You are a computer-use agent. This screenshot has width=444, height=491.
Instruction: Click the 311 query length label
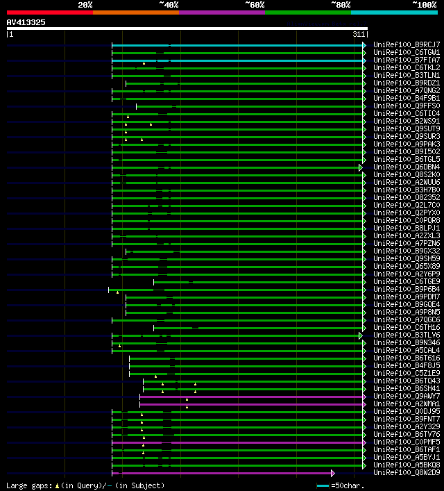(359, 34)
